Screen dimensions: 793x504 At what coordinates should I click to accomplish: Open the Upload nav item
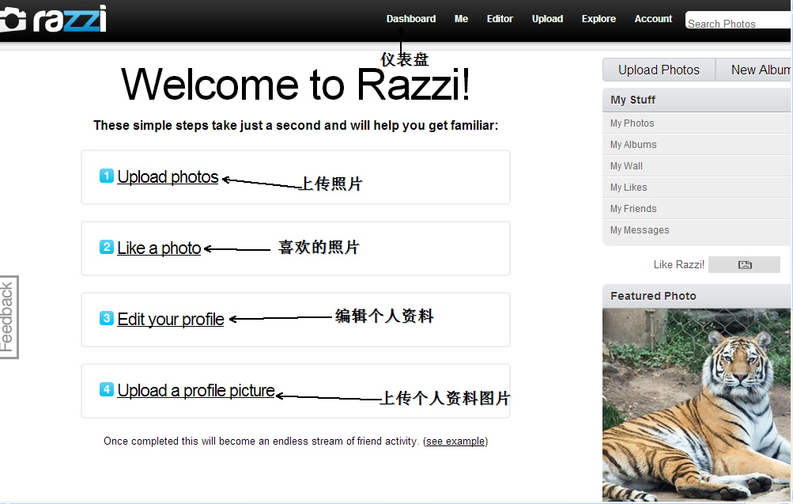(547, 19)
